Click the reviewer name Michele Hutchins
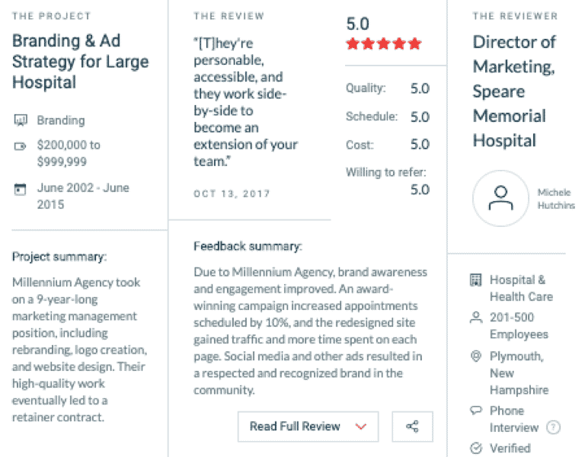Screen dimensions: 585x457 (556, 199)
